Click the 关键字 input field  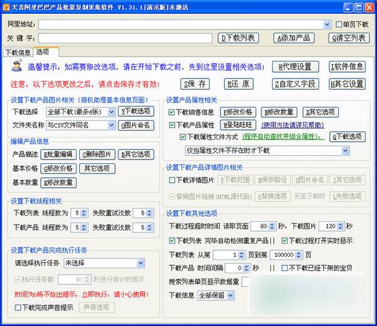pyautogui.click(x=125, y=38)
